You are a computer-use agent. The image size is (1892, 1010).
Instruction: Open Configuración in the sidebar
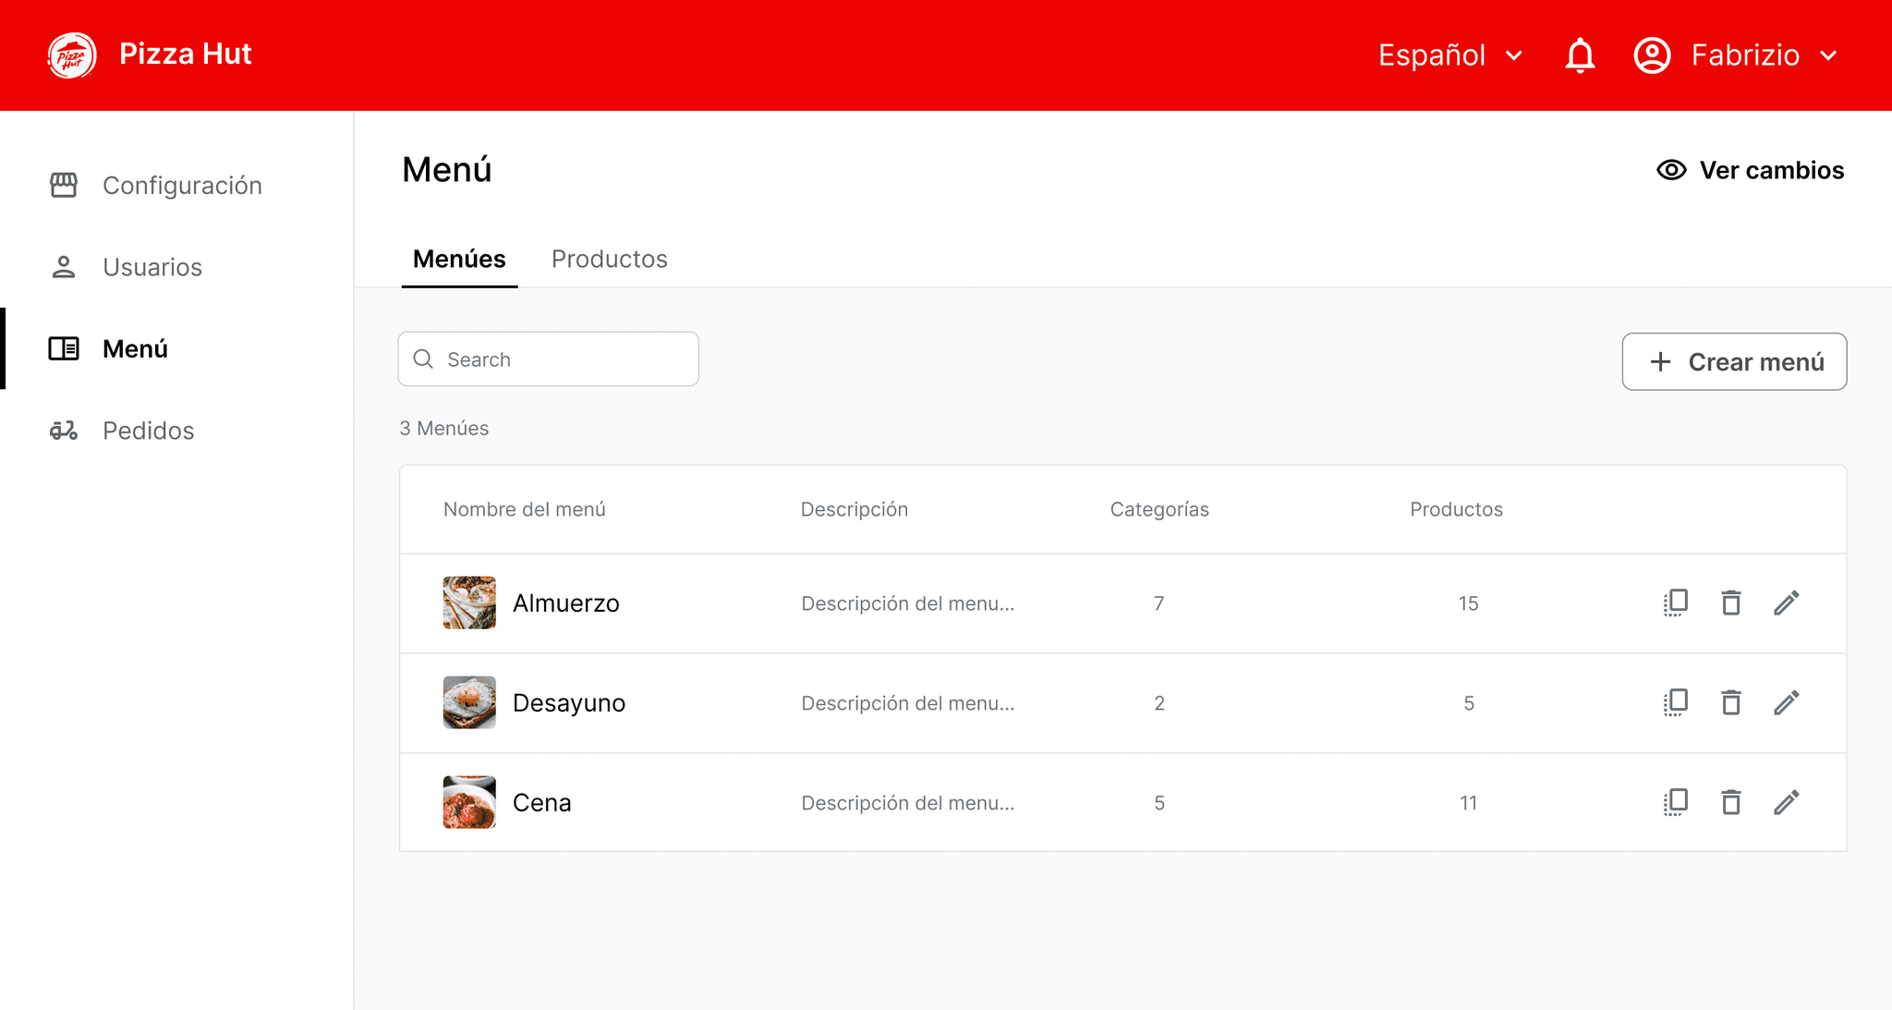[181, 186]
